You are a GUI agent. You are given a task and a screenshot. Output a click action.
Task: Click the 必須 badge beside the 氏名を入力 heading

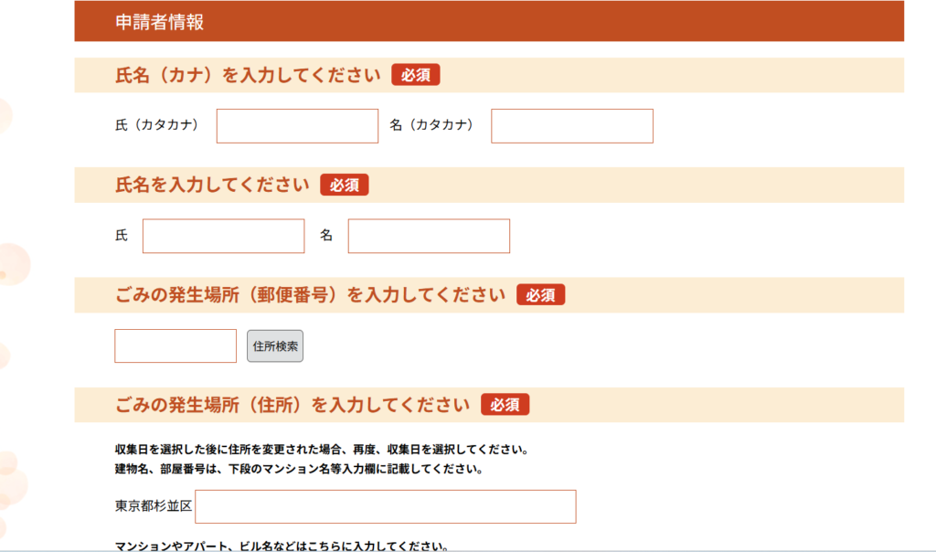345,185
